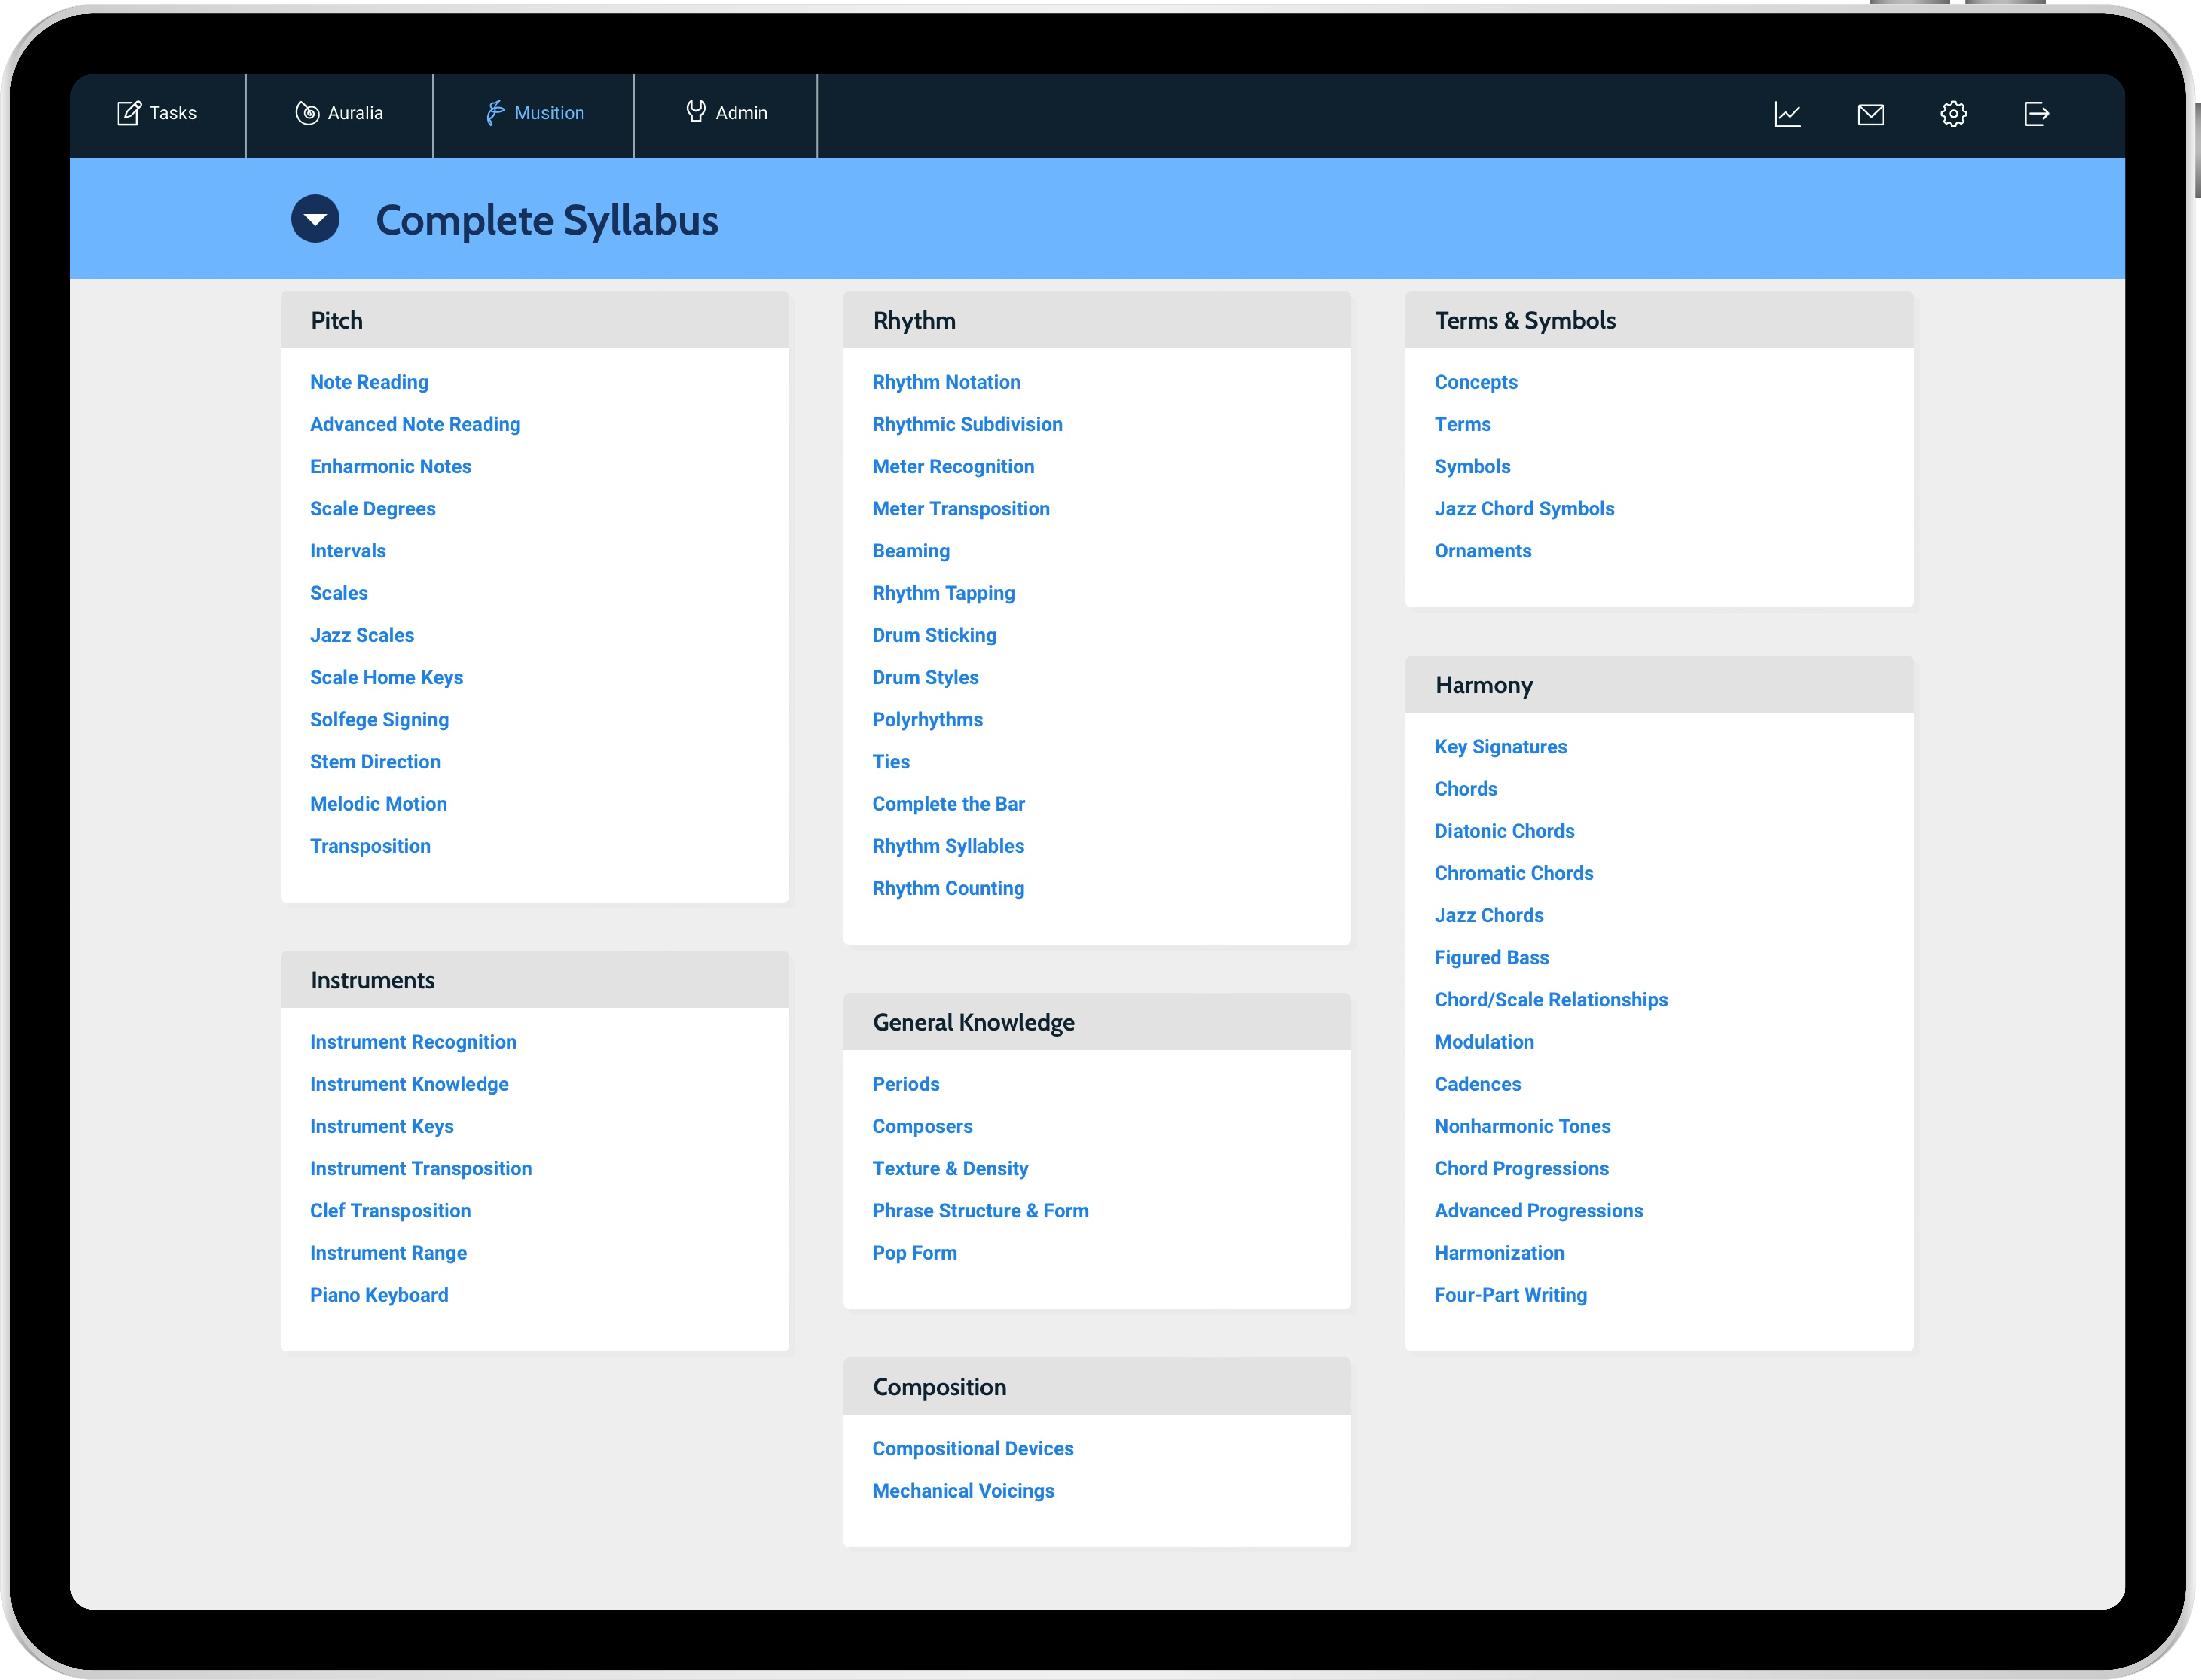The image size is (2201, 1680).
Task: Open the Note Reading topic
Action: point(369,382)
